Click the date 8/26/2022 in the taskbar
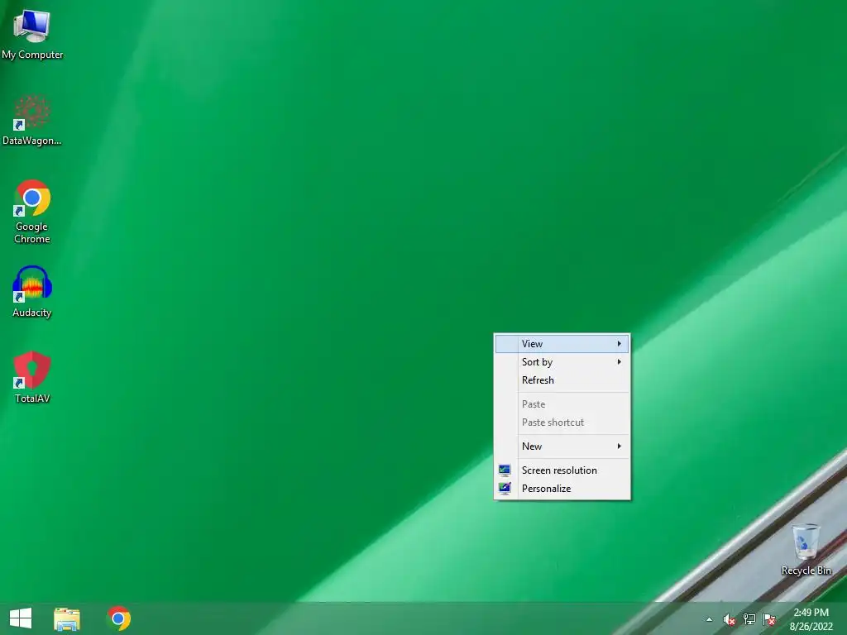 pos(811,627)
